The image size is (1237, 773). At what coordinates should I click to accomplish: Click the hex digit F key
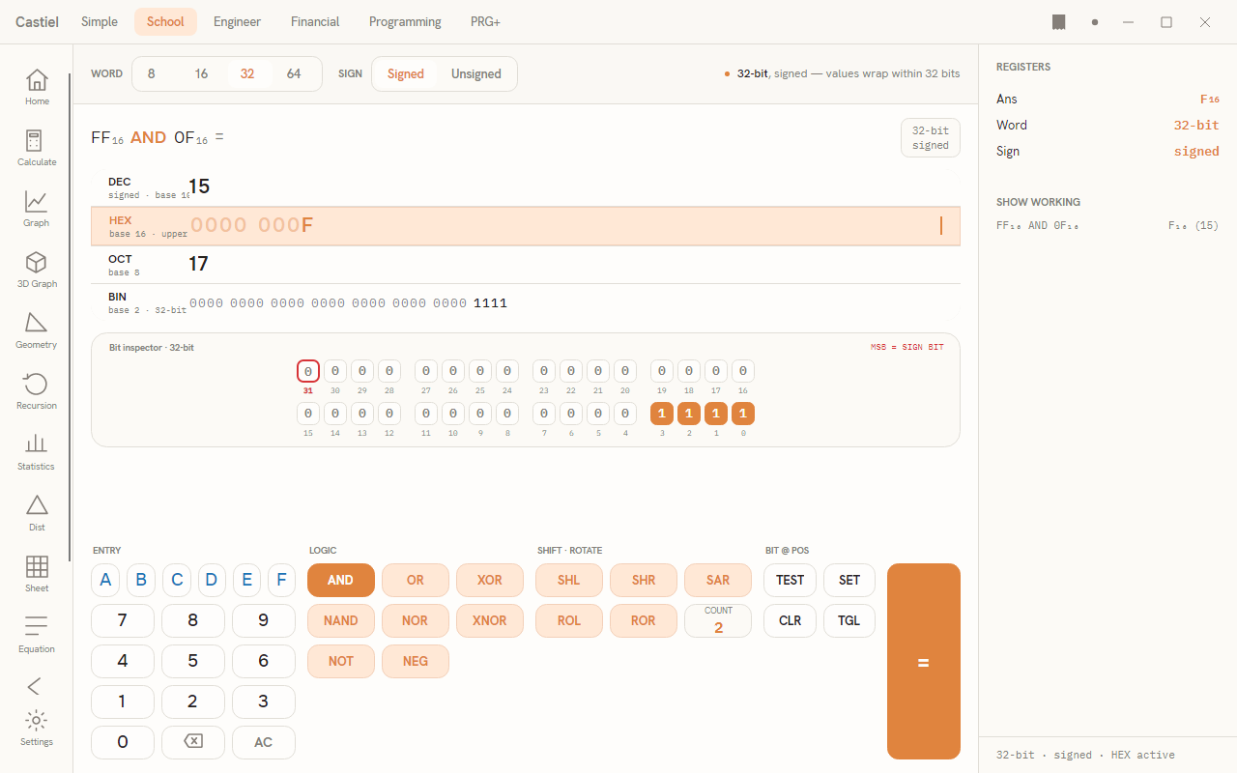tap(281, 580)
